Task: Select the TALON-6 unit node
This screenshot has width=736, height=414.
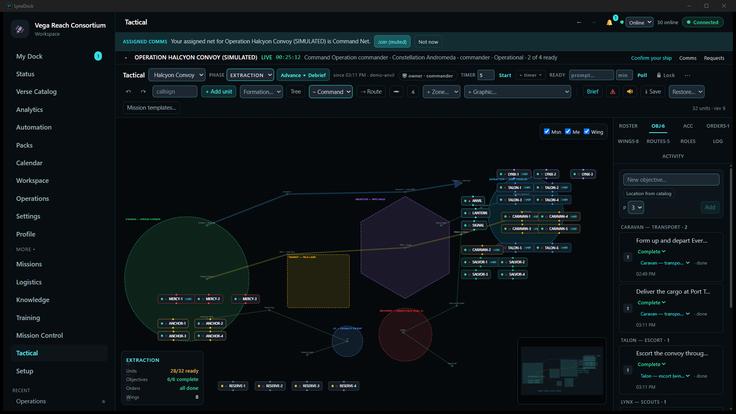Action: tap(552, 248)
